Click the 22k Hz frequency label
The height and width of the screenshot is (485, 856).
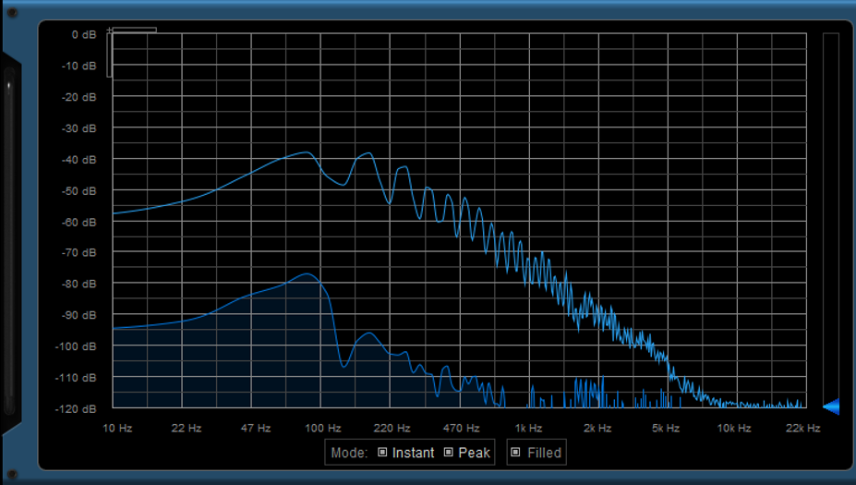803,429
